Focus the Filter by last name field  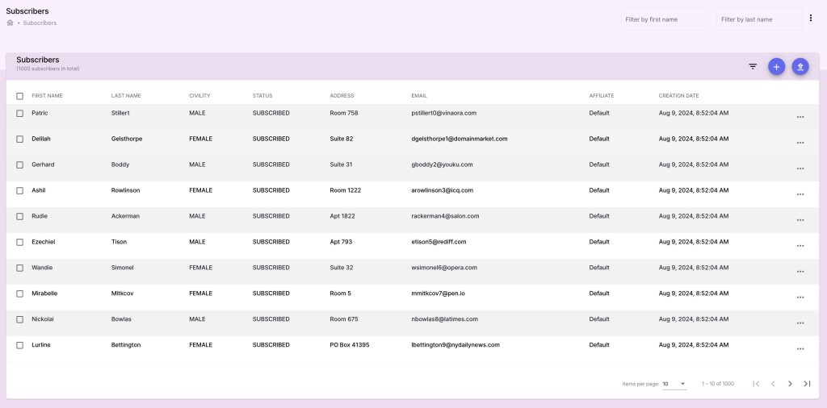point(757,19)
